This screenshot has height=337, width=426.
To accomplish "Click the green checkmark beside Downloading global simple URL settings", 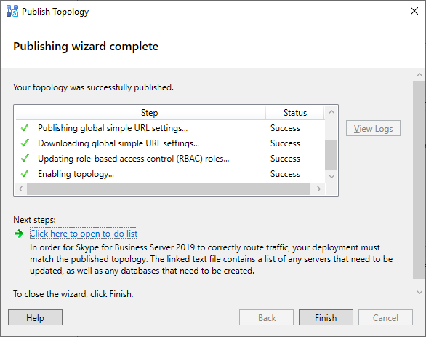I will point(25,143).
